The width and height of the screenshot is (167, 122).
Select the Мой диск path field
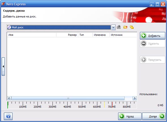(x=59, y=27)
